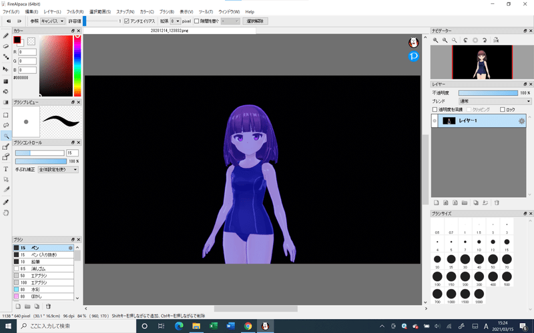Screen dimensions: 534x333
Task: Open the 手ぶれ補正 dropdown
Action: pyautogui.click(x=58, y=170)
